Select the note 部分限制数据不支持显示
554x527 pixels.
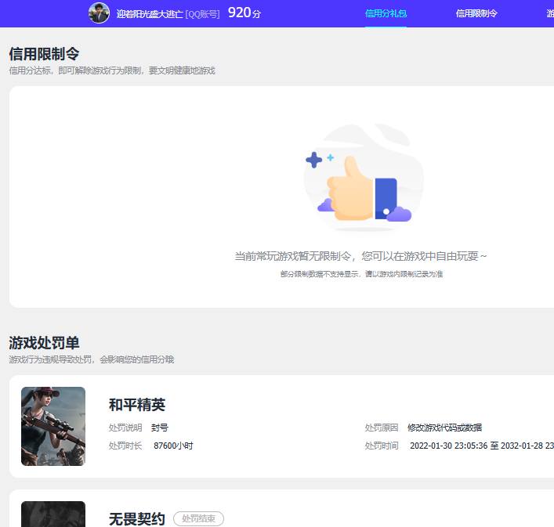tap(320, 274)
